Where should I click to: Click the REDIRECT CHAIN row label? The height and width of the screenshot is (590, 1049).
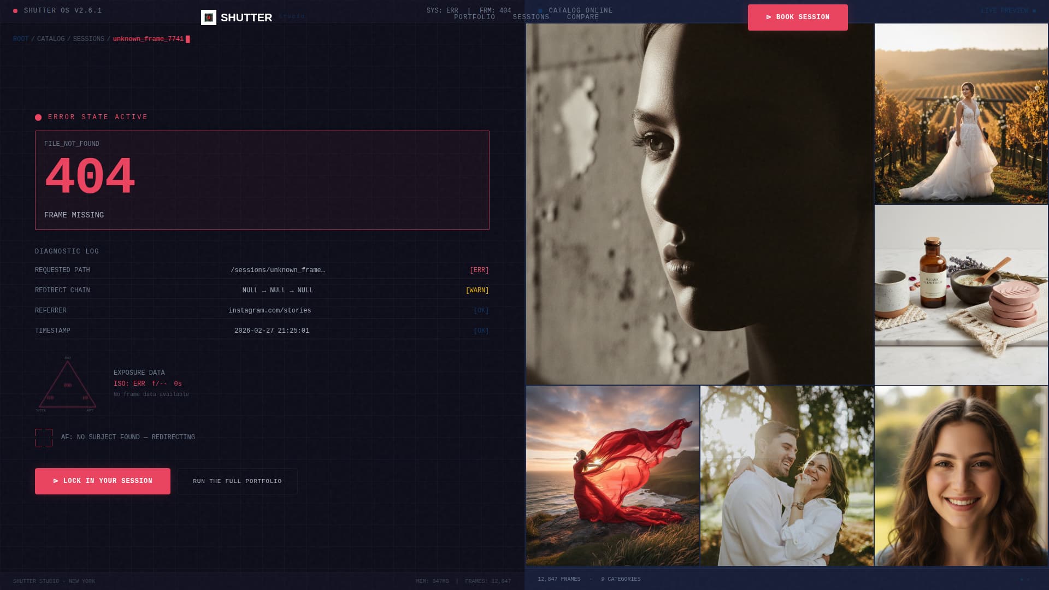[62, 291]
